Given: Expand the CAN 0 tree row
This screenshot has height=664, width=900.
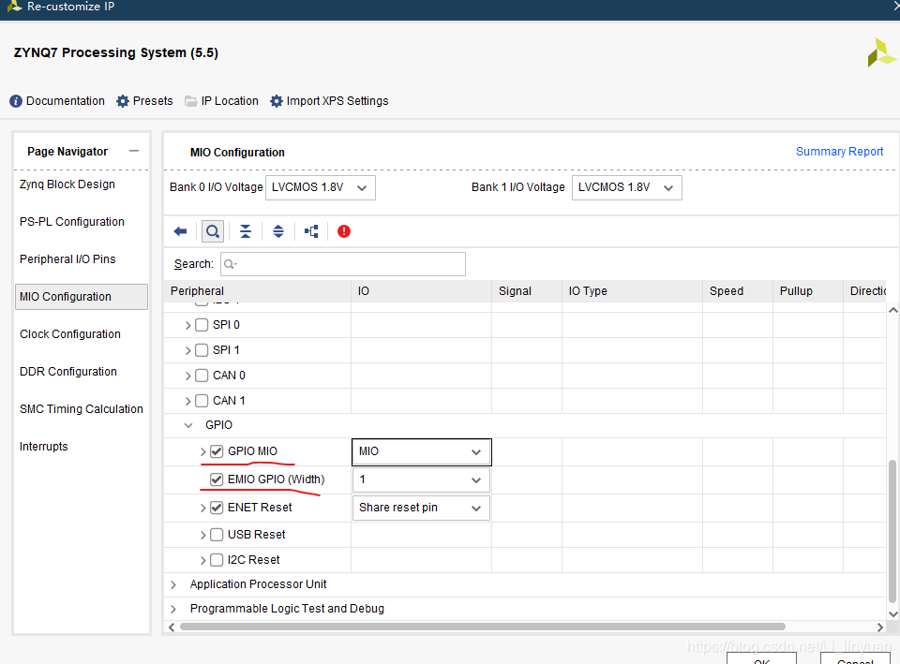Looking at the screenshot, I should (187, 376).
